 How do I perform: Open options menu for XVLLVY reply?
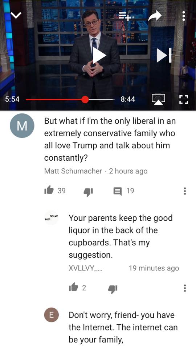pos(185,288)
